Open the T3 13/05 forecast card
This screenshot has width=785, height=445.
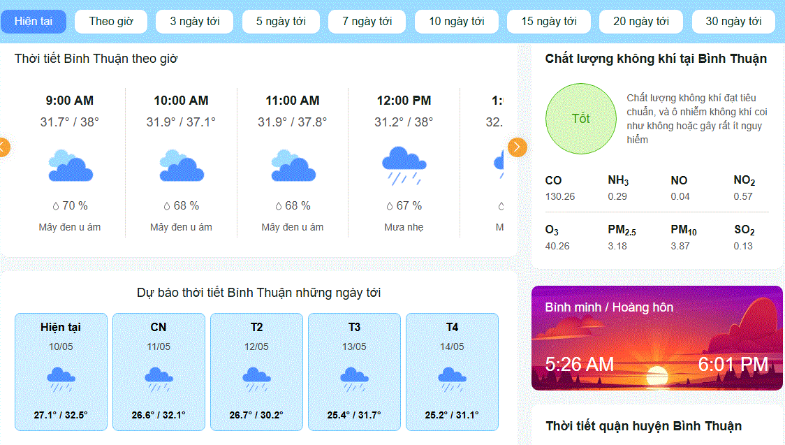[355, 372]
